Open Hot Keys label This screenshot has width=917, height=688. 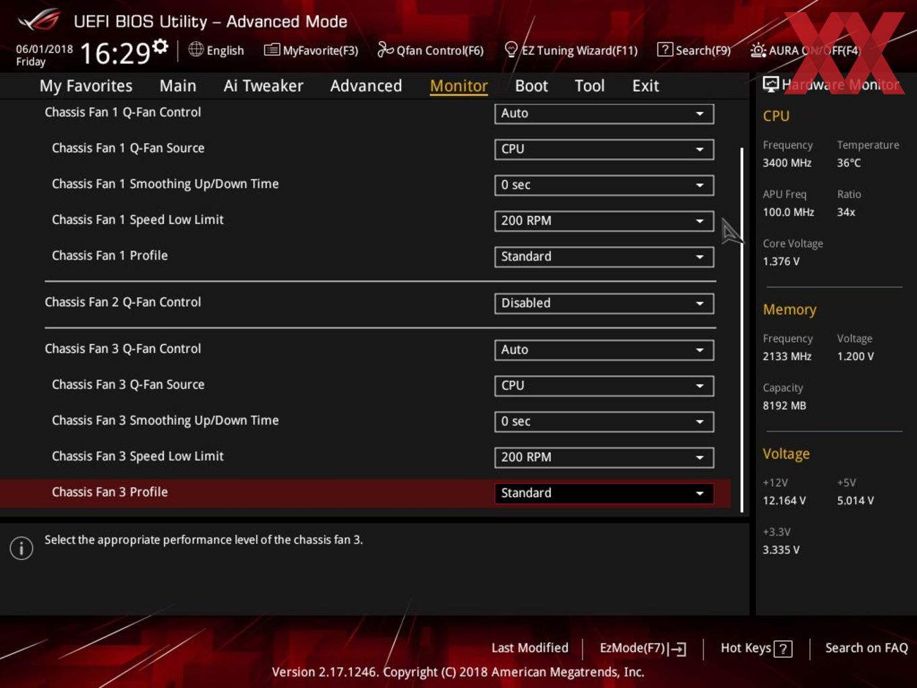click(x=746, y=648)
